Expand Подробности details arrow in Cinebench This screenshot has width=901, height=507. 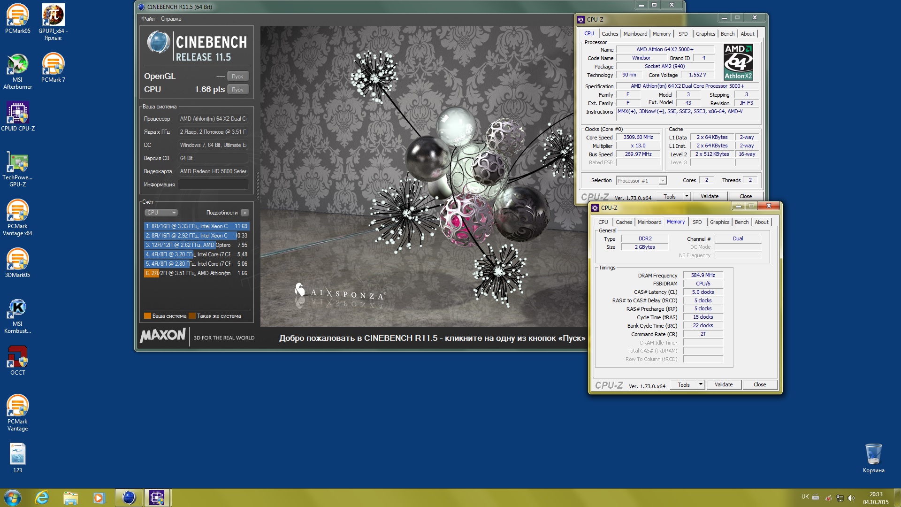tap(245, 213)
